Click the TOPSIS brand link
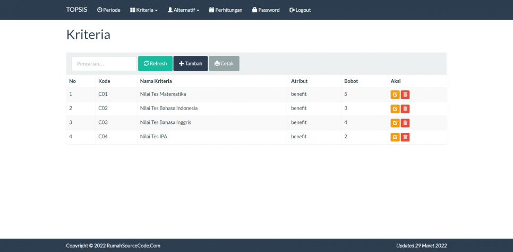Image resolution: width=513 pixels, height=252 pixels. pos(77,10)
